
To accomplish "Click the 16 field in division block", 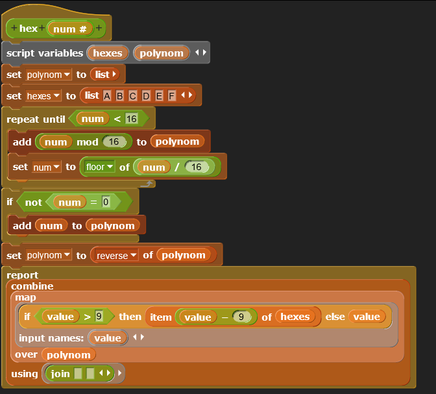I will coord(197,167).
